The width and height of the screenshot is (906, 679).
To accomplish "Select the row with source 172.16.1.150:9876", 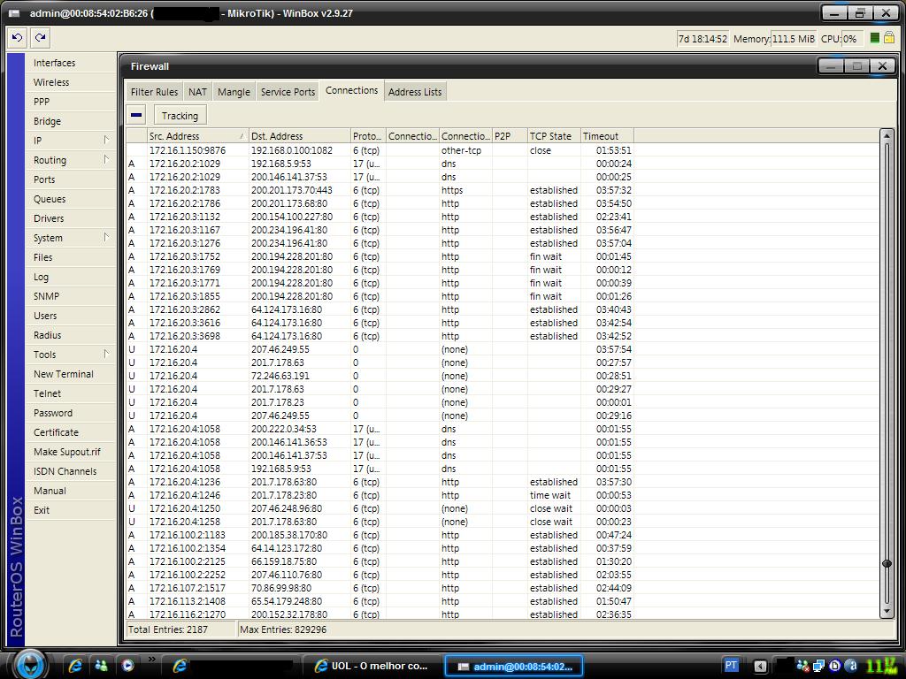I will (x=380, y=150).
